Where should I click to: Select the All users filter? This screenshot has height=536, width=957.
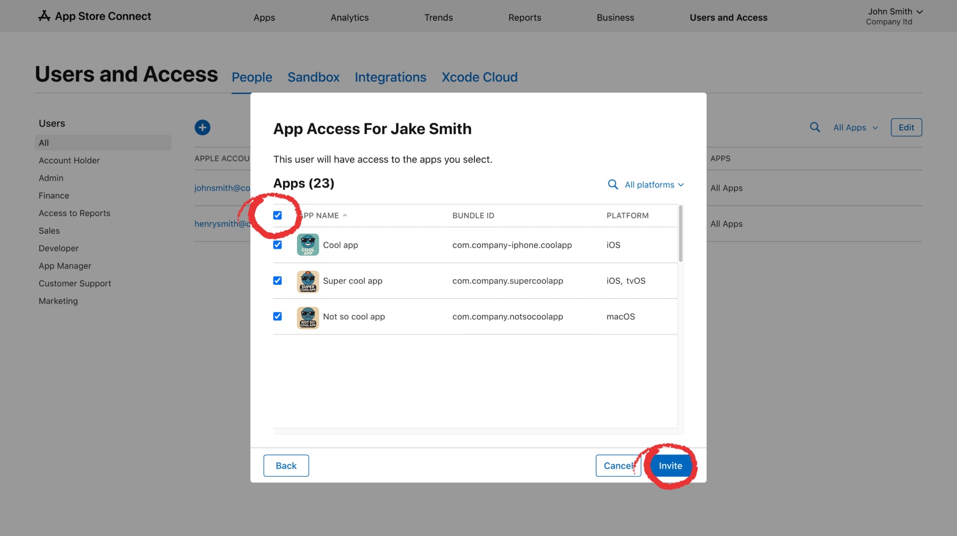(x=103, y=143)
